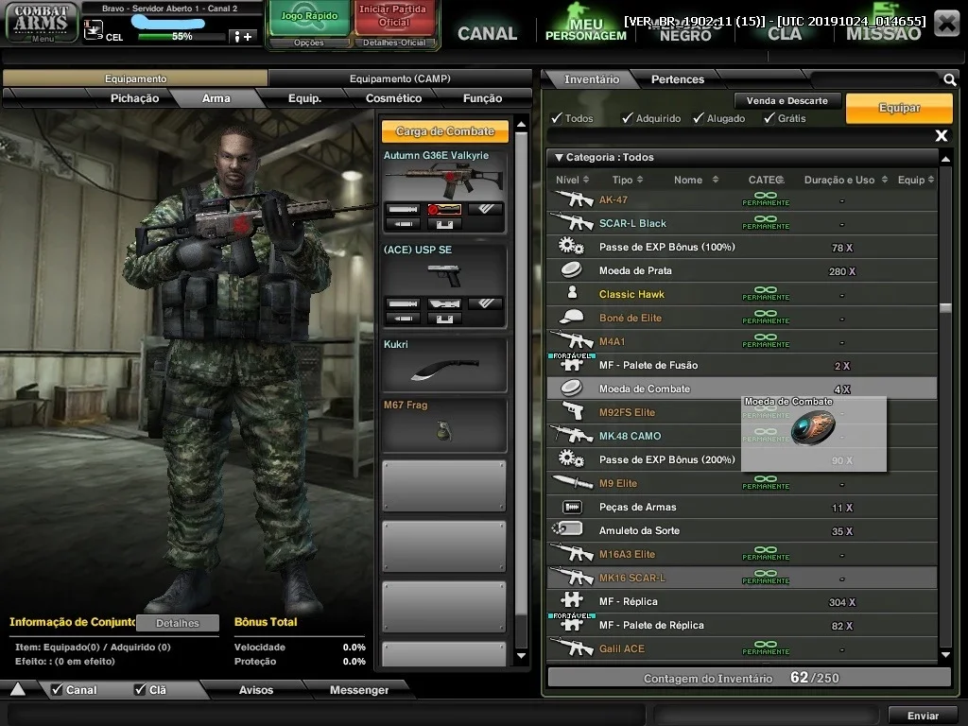Click the Passe de EXP Bônus (200%) gear icon
The width and height of the screenshot is (968, 726).
572,459
